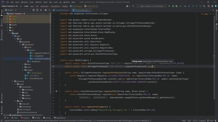Fold the registerProfession method in gutter

click(x=60, y=73)
